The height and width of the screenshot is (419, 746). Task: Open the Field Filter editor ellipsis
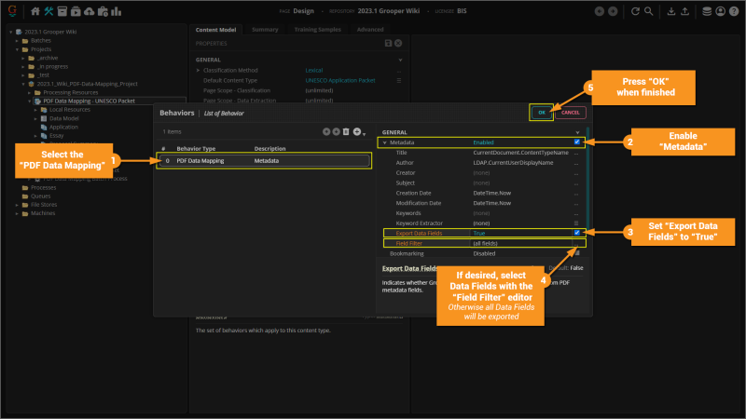tap(576, 244)
